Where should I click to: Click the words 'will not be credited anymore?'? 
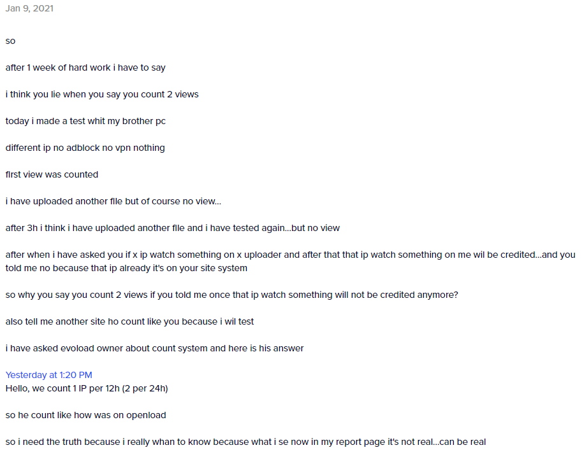tap(396, 295)
